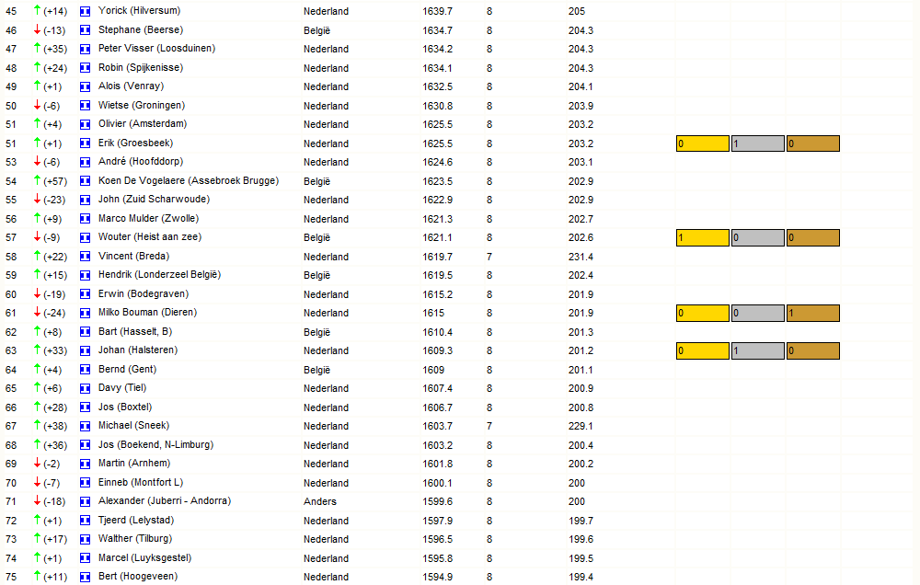Click the red down arrow for Wietse (Groningen)

(37, 105)
